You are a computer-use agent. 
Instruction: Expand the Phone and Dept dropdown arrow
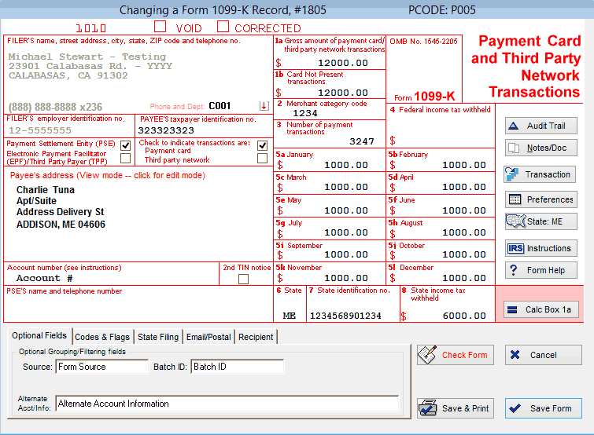(x=264, y=106)
